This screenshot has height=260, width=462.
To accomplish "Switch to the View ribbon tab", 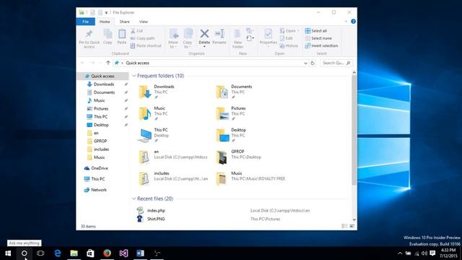I will (x=144, y=22).
